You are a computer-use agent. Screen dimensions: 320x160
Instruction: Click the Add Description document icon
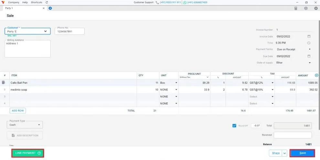coord(13,135)
